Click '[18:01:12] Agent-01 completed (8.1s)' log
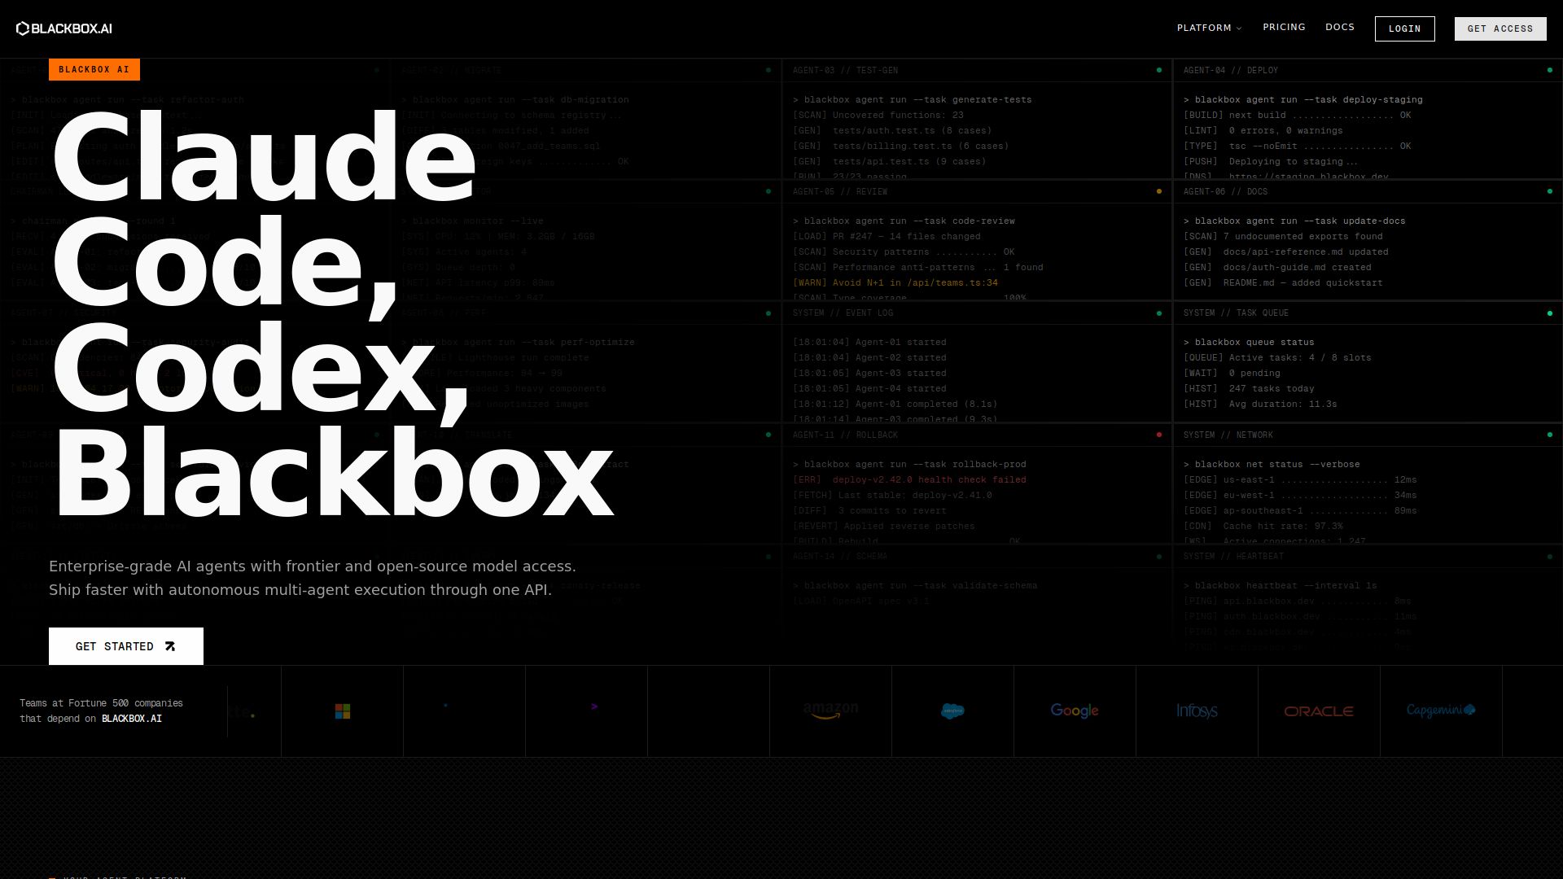Viewport: 1563px width, 879px height. [895, 405]
